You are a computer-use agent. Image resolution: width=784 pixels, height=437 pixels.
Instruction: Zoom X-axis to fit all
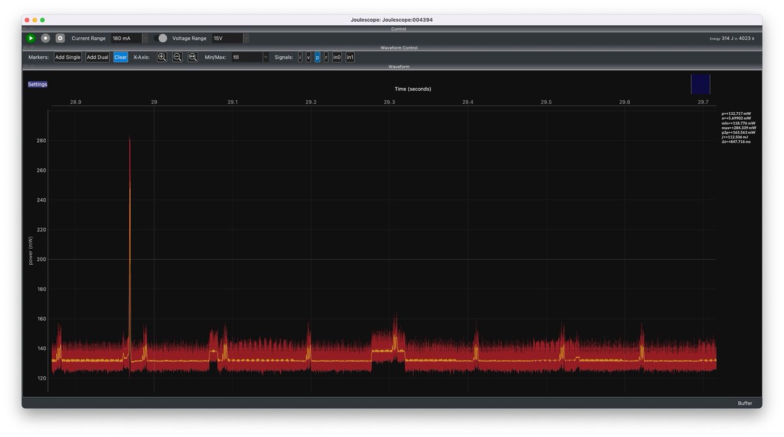(193, 57)
